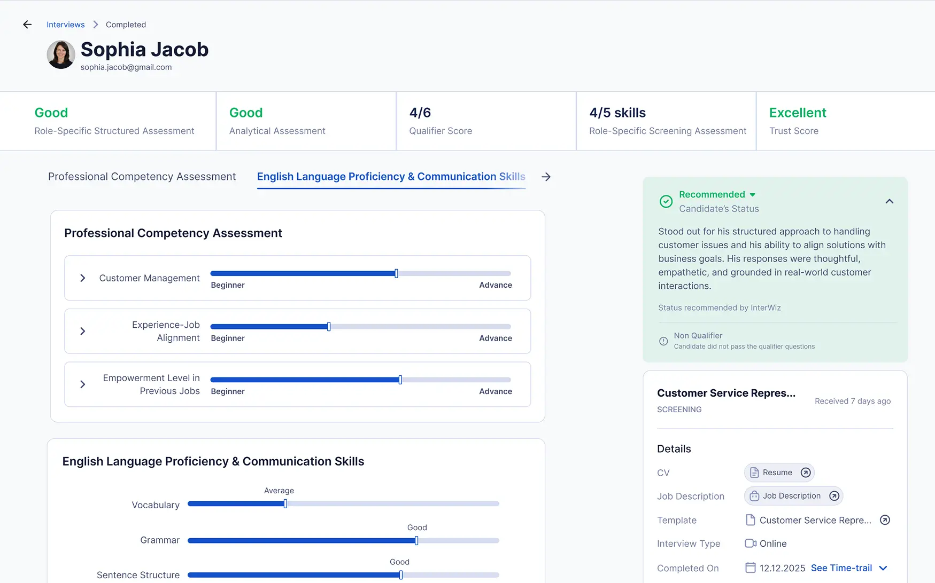Open Sophia Jacob's profile photo
The height and width of the screenshot is (583, 935).
tap(61, 55)
